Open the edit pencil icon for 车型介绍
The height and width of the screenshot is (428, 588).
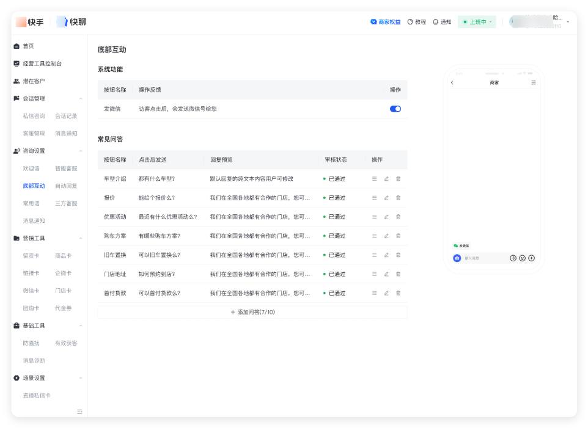point(386,178)
